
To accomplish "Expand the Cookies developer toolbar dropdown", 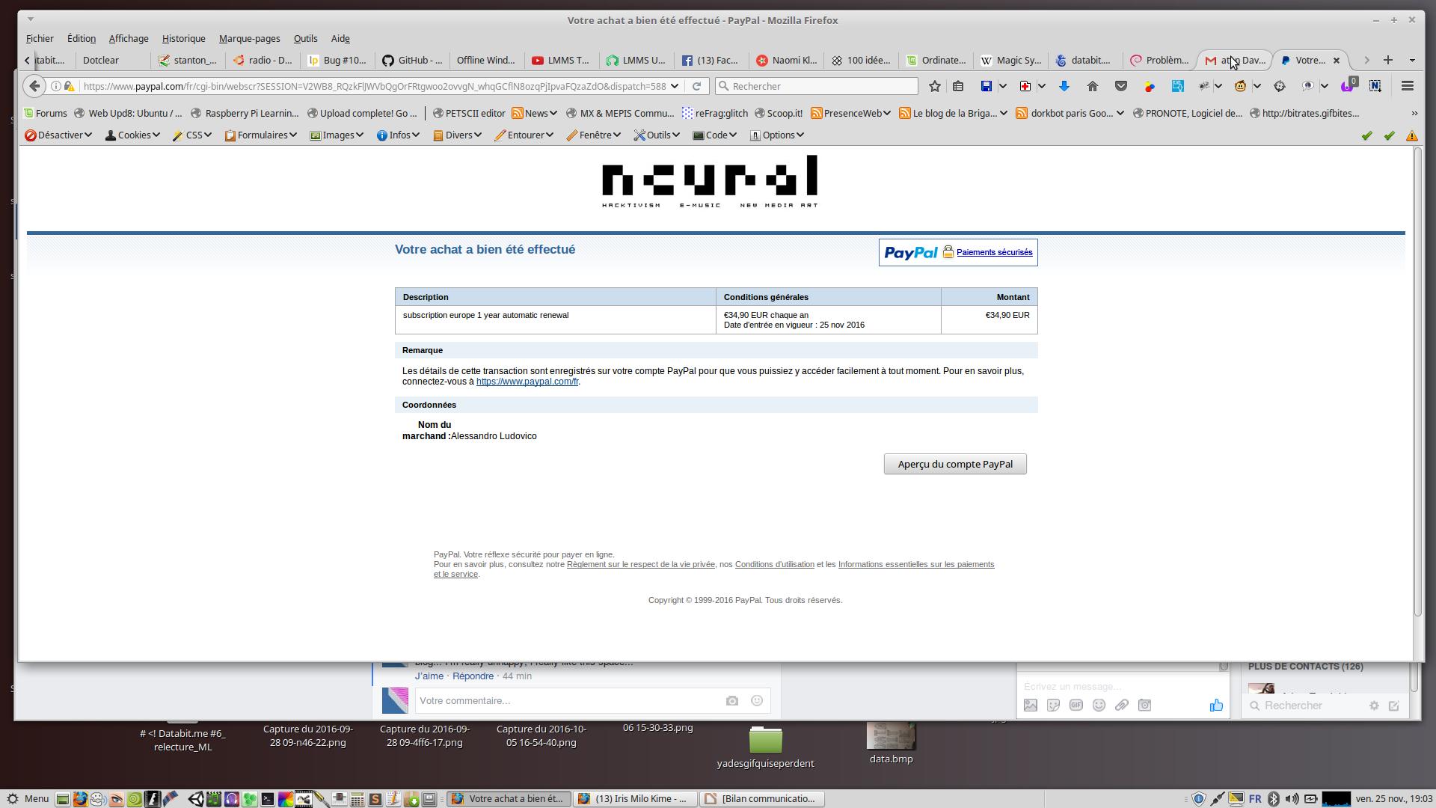I will click(133, 135).
